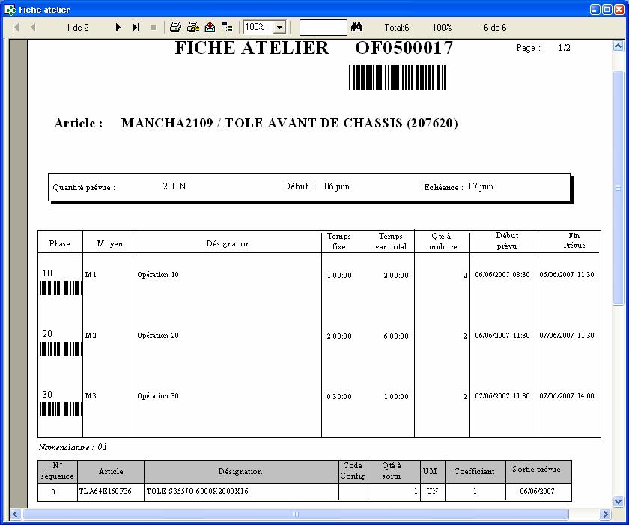
Task: Click the 'Opération 30' designation
Action: [x=158, y=396]
